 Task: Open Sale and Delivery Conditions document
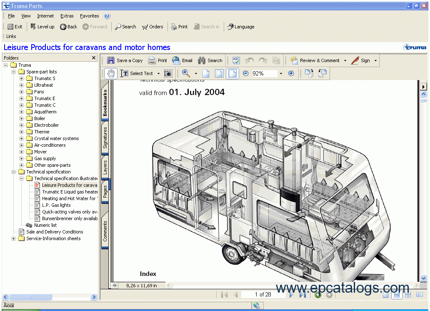click(x=55, y=232)
